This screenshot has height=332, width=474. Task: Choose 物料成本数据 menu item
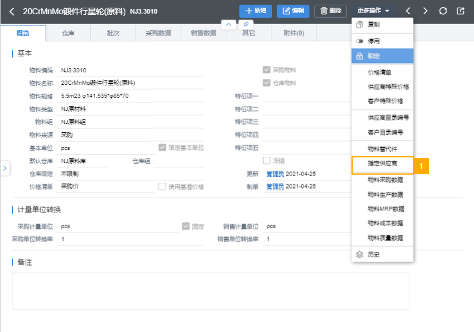coord(382,223)
